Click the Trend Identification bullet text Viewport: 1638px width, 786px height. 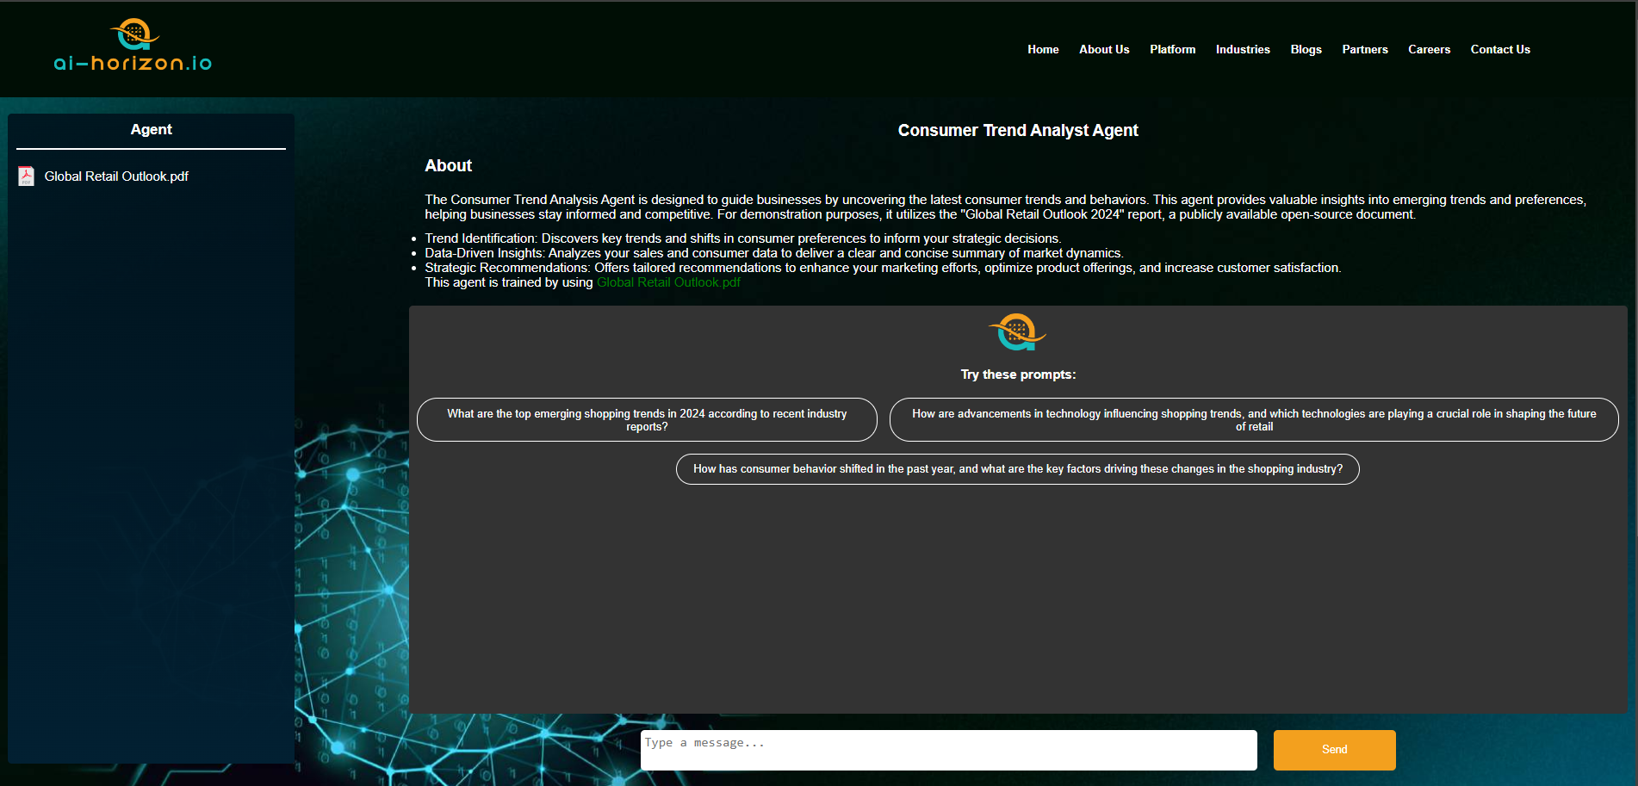(x=742, y=238)
